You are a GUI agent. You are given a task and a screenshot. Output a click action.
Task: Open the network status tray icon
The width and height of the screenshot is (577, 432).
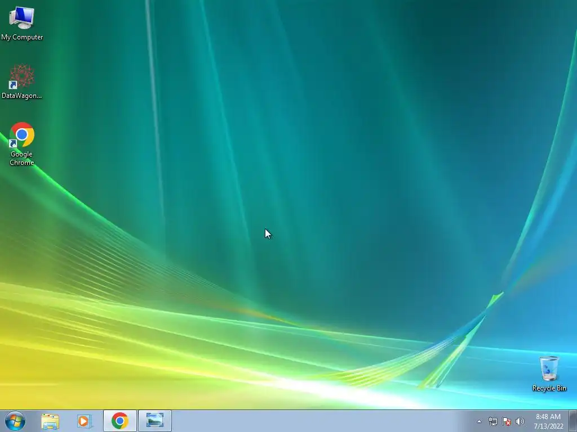(x=492, y=421)
